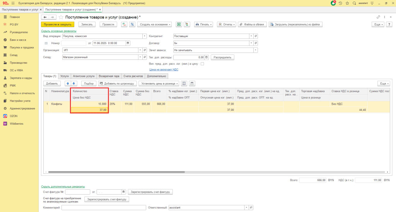Open the hamburger main menu

13,3
